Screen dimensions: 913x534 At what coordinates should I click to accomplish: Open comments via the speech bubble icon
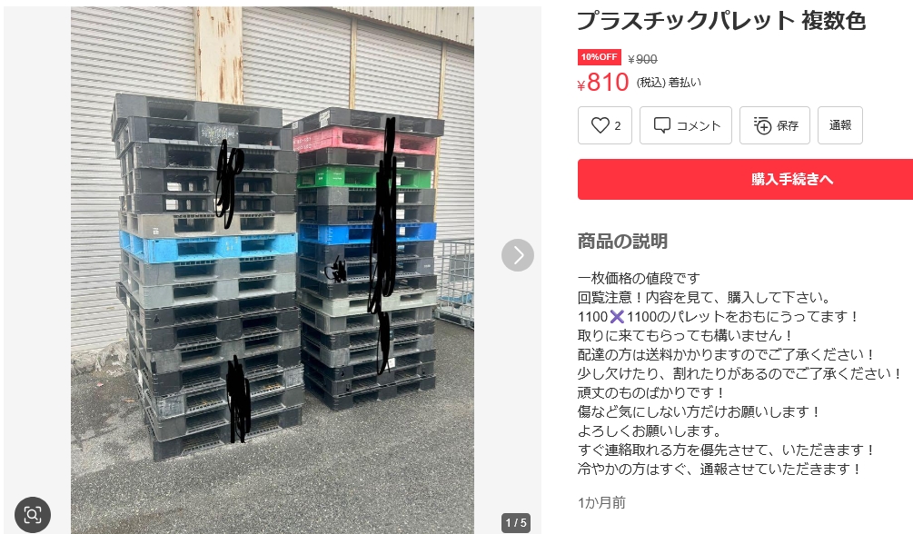click(662, 125)
